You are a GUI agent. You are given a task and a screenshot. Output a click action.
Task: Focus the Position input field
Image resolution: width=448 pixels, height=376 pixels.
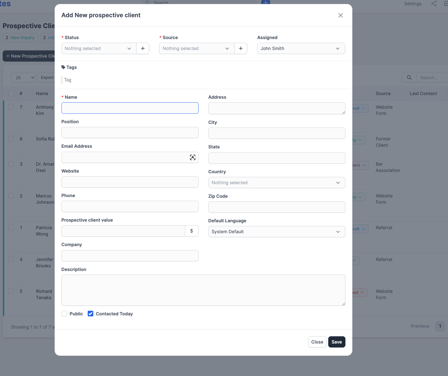(130, 133)
